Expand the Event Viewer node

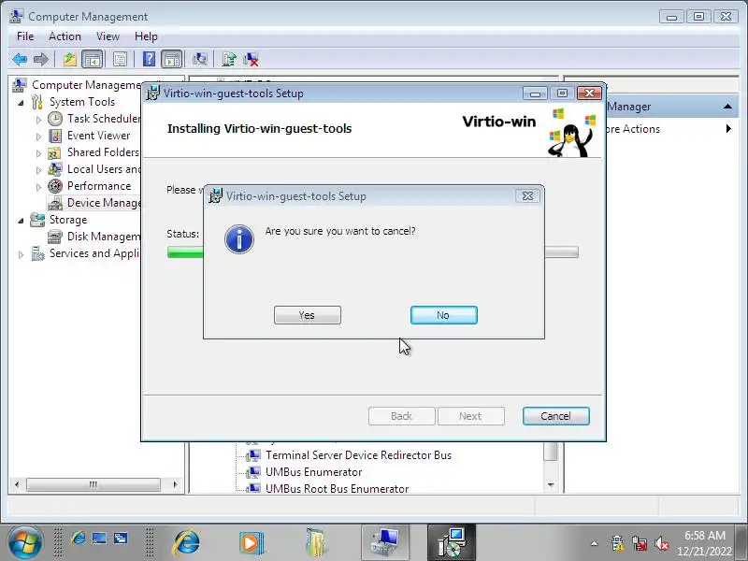(38, 137)
